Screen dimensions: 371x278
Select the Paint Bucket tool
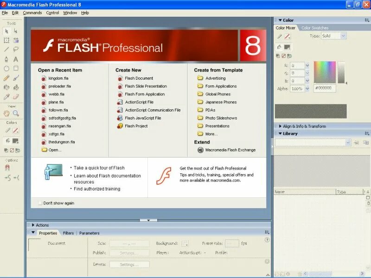tap(16, 88)
